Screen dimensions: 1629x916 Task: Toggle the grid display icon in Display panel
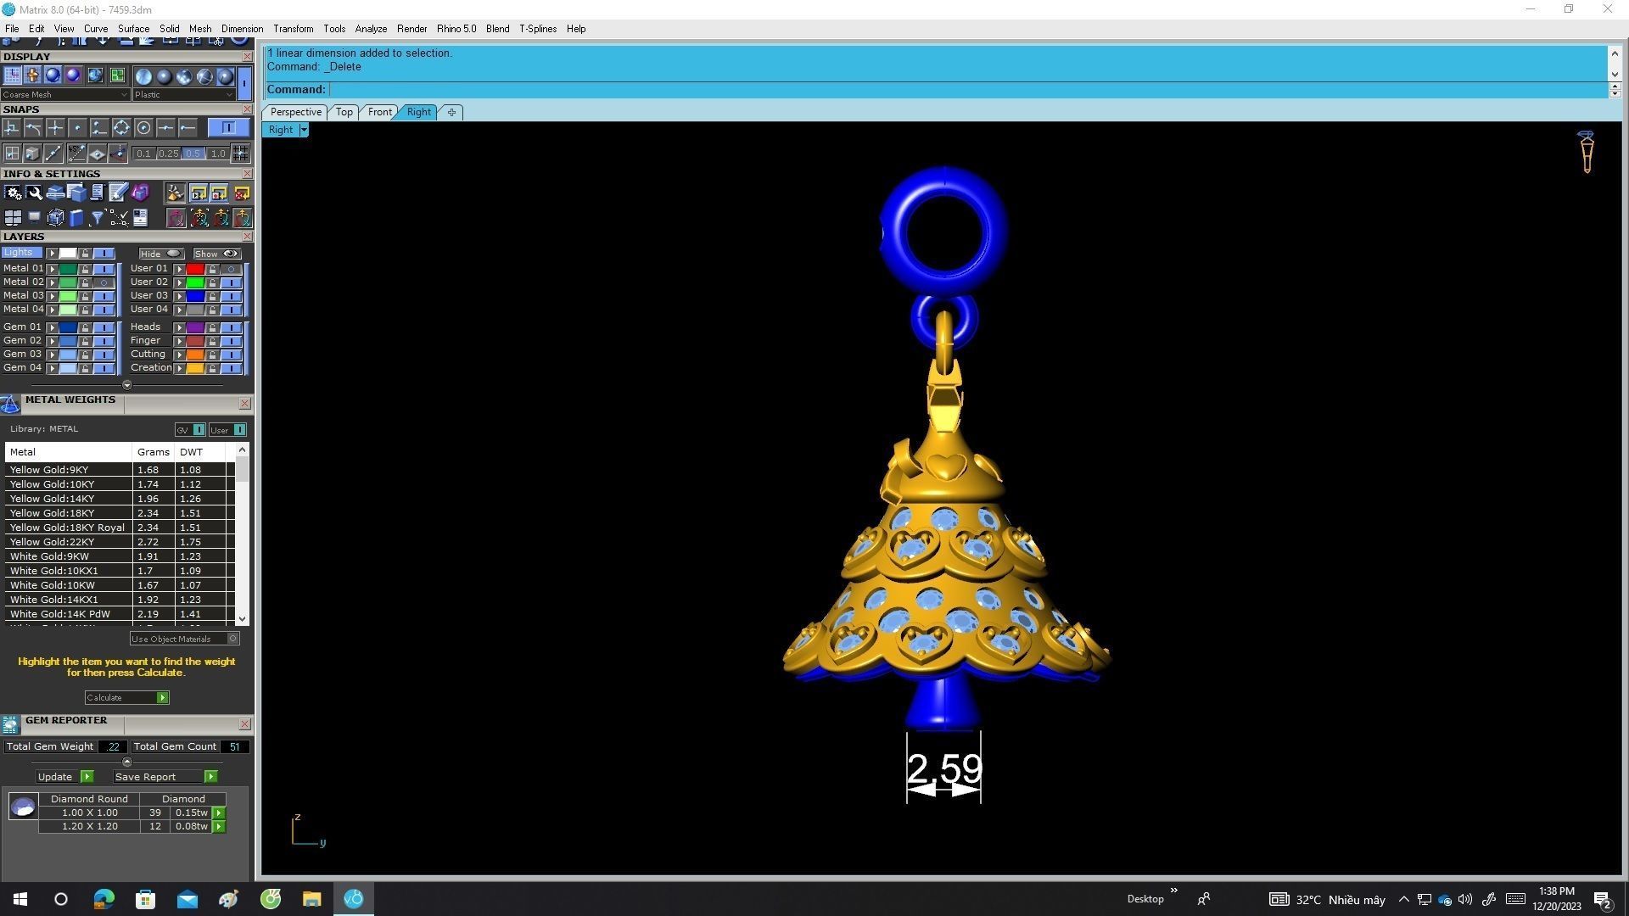[12, 75]
